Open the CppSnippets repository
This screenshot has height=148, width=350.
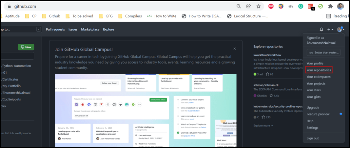point(11,99)
